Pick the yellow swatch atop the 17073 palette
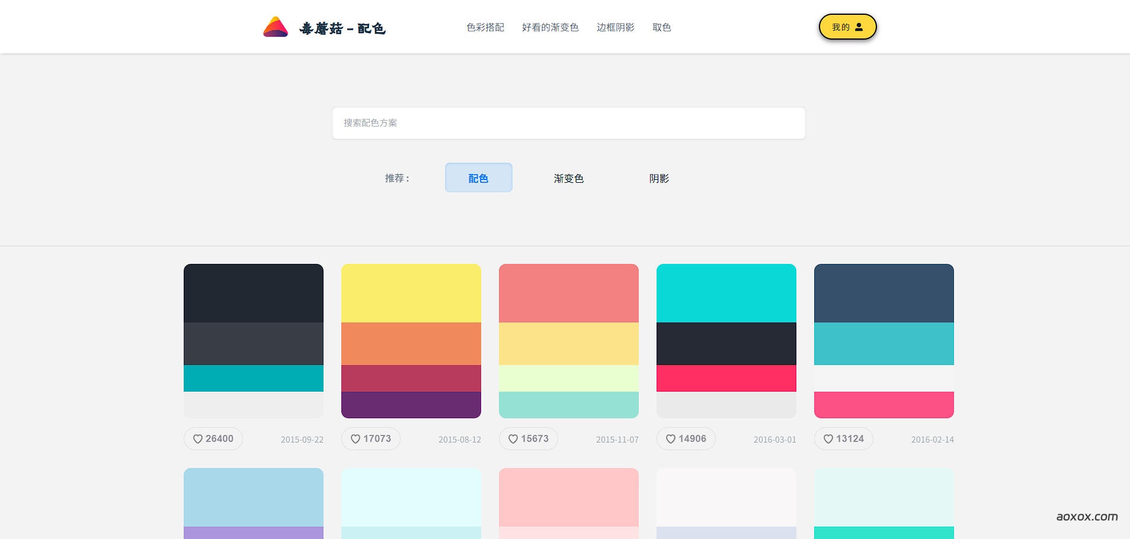 411,293
